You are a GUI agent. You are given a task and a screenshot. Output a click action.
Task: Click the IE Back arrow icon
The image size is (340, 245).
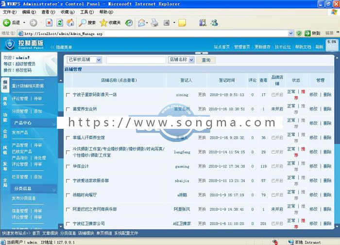(x=6, y=22)
